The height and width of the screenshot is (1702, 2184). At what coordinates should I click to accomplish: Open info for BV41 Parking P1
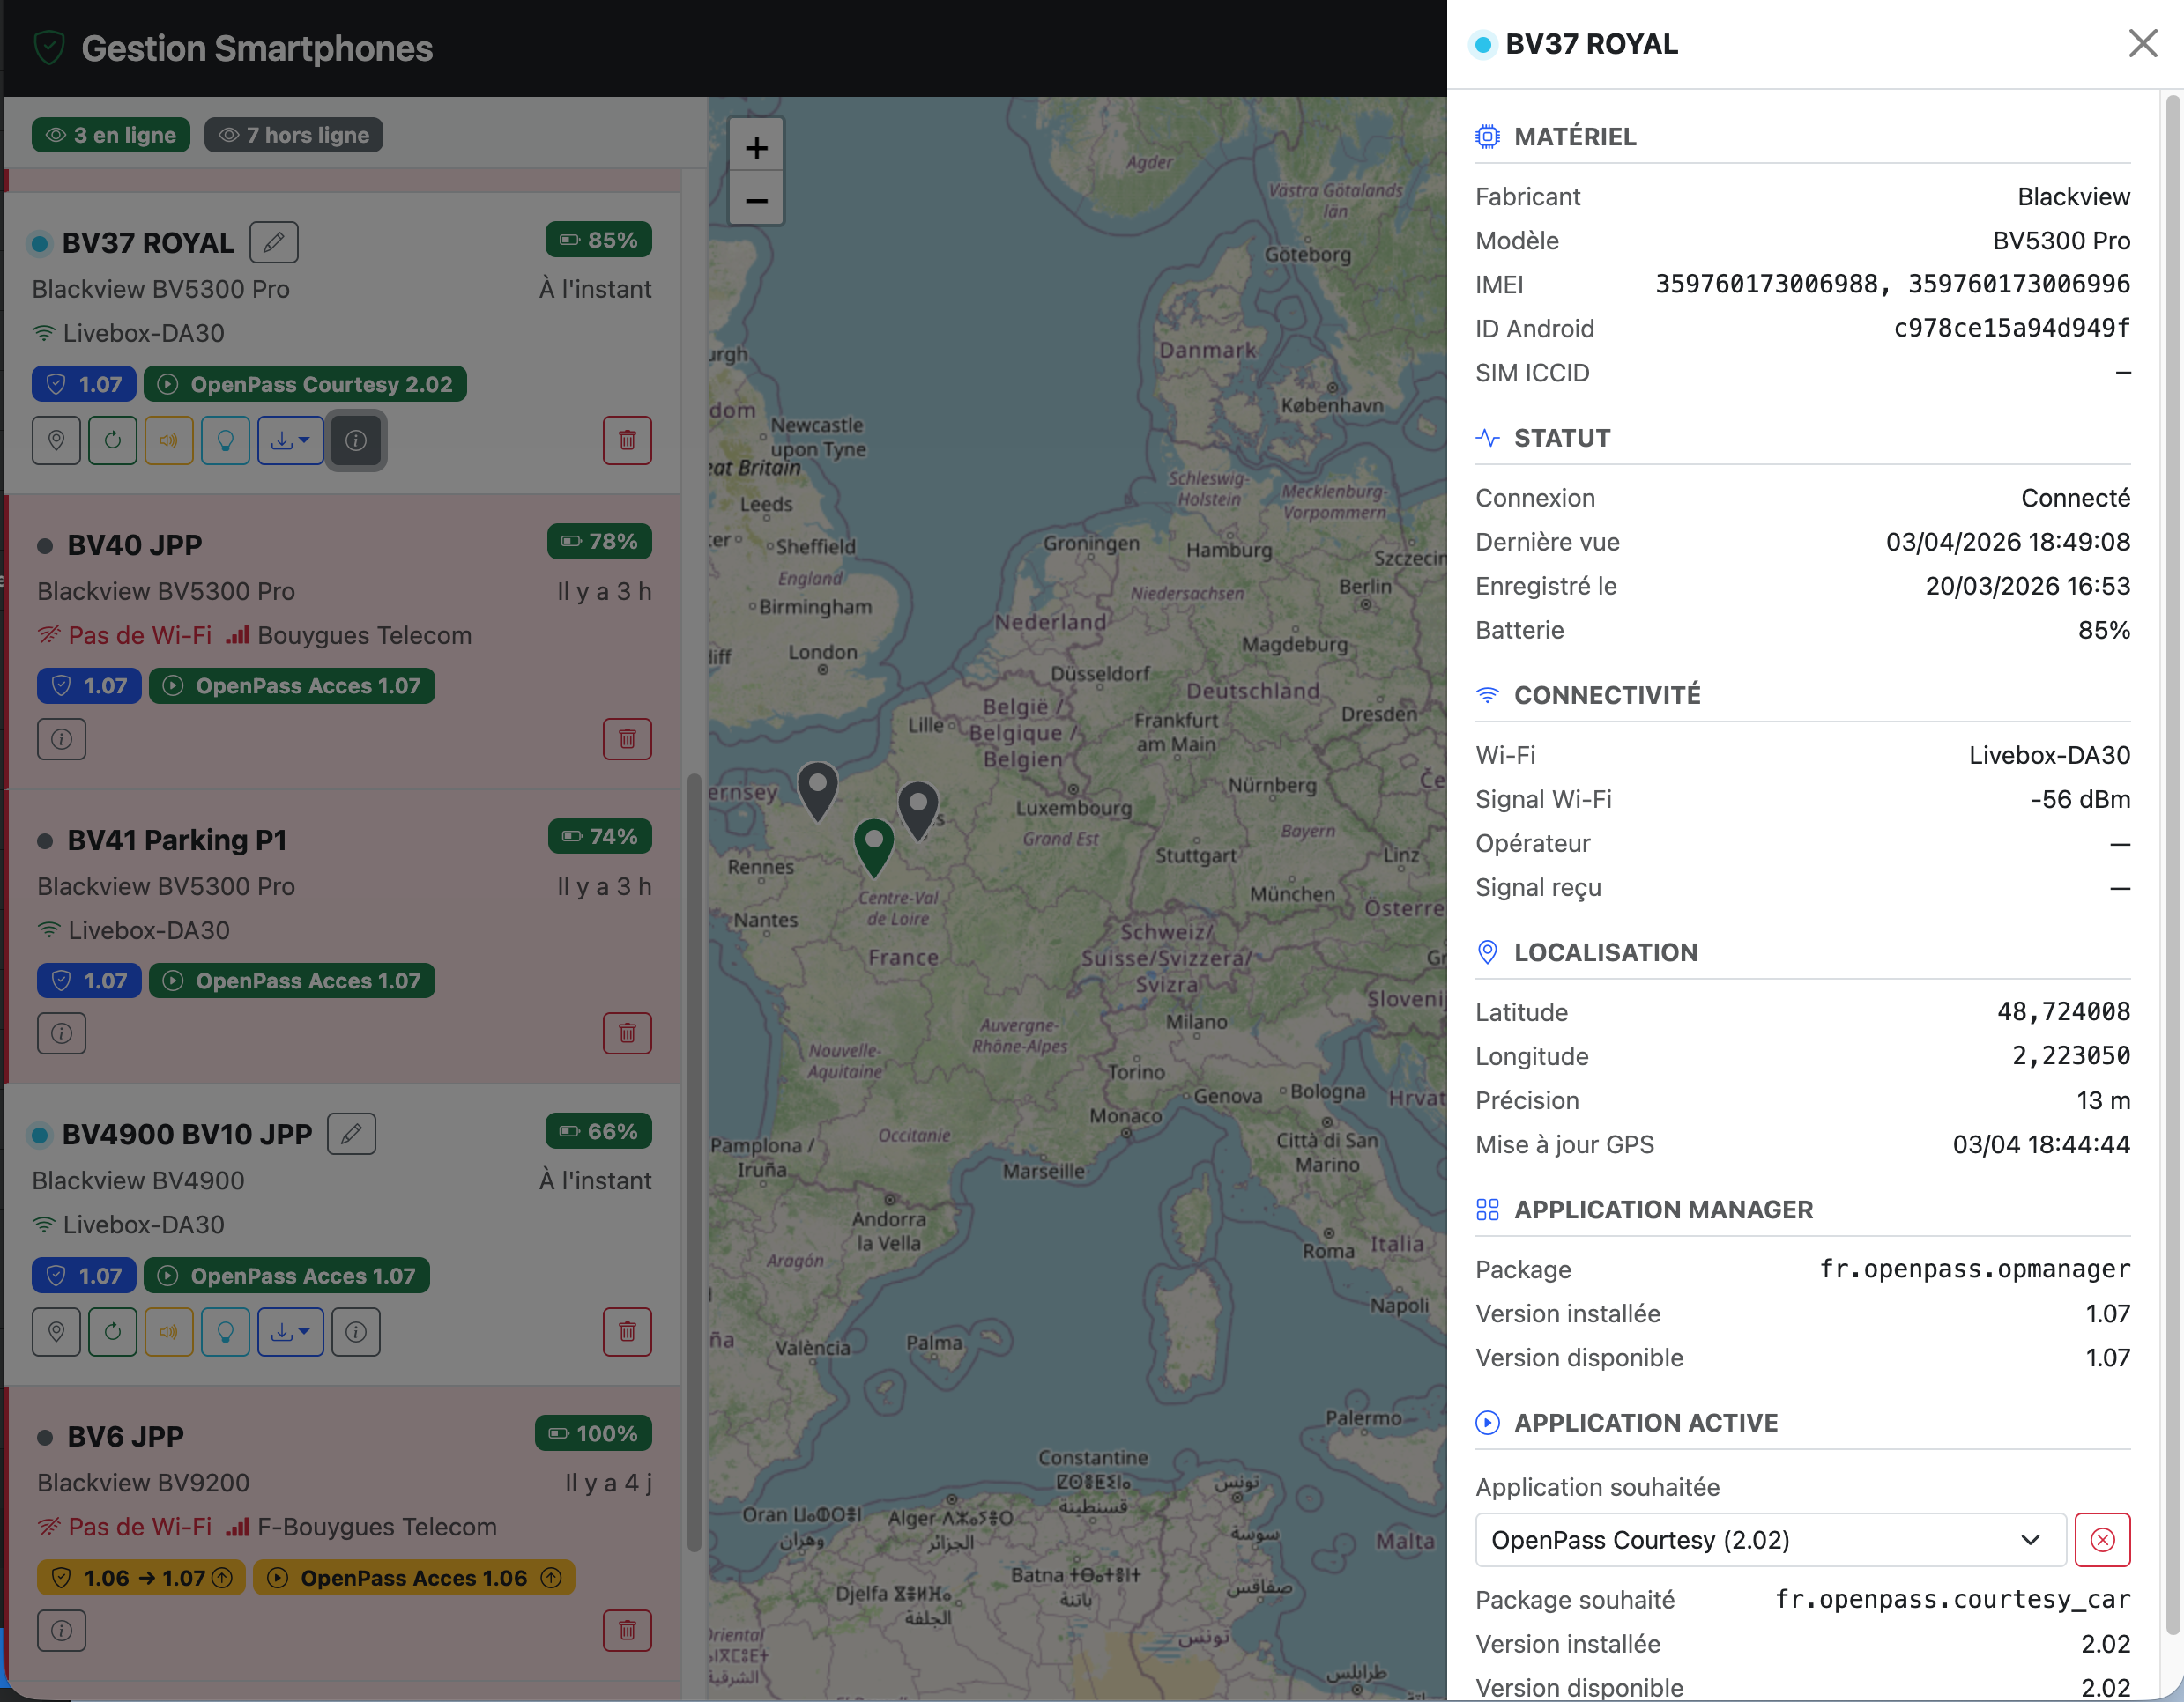[x=62, y=1033]
